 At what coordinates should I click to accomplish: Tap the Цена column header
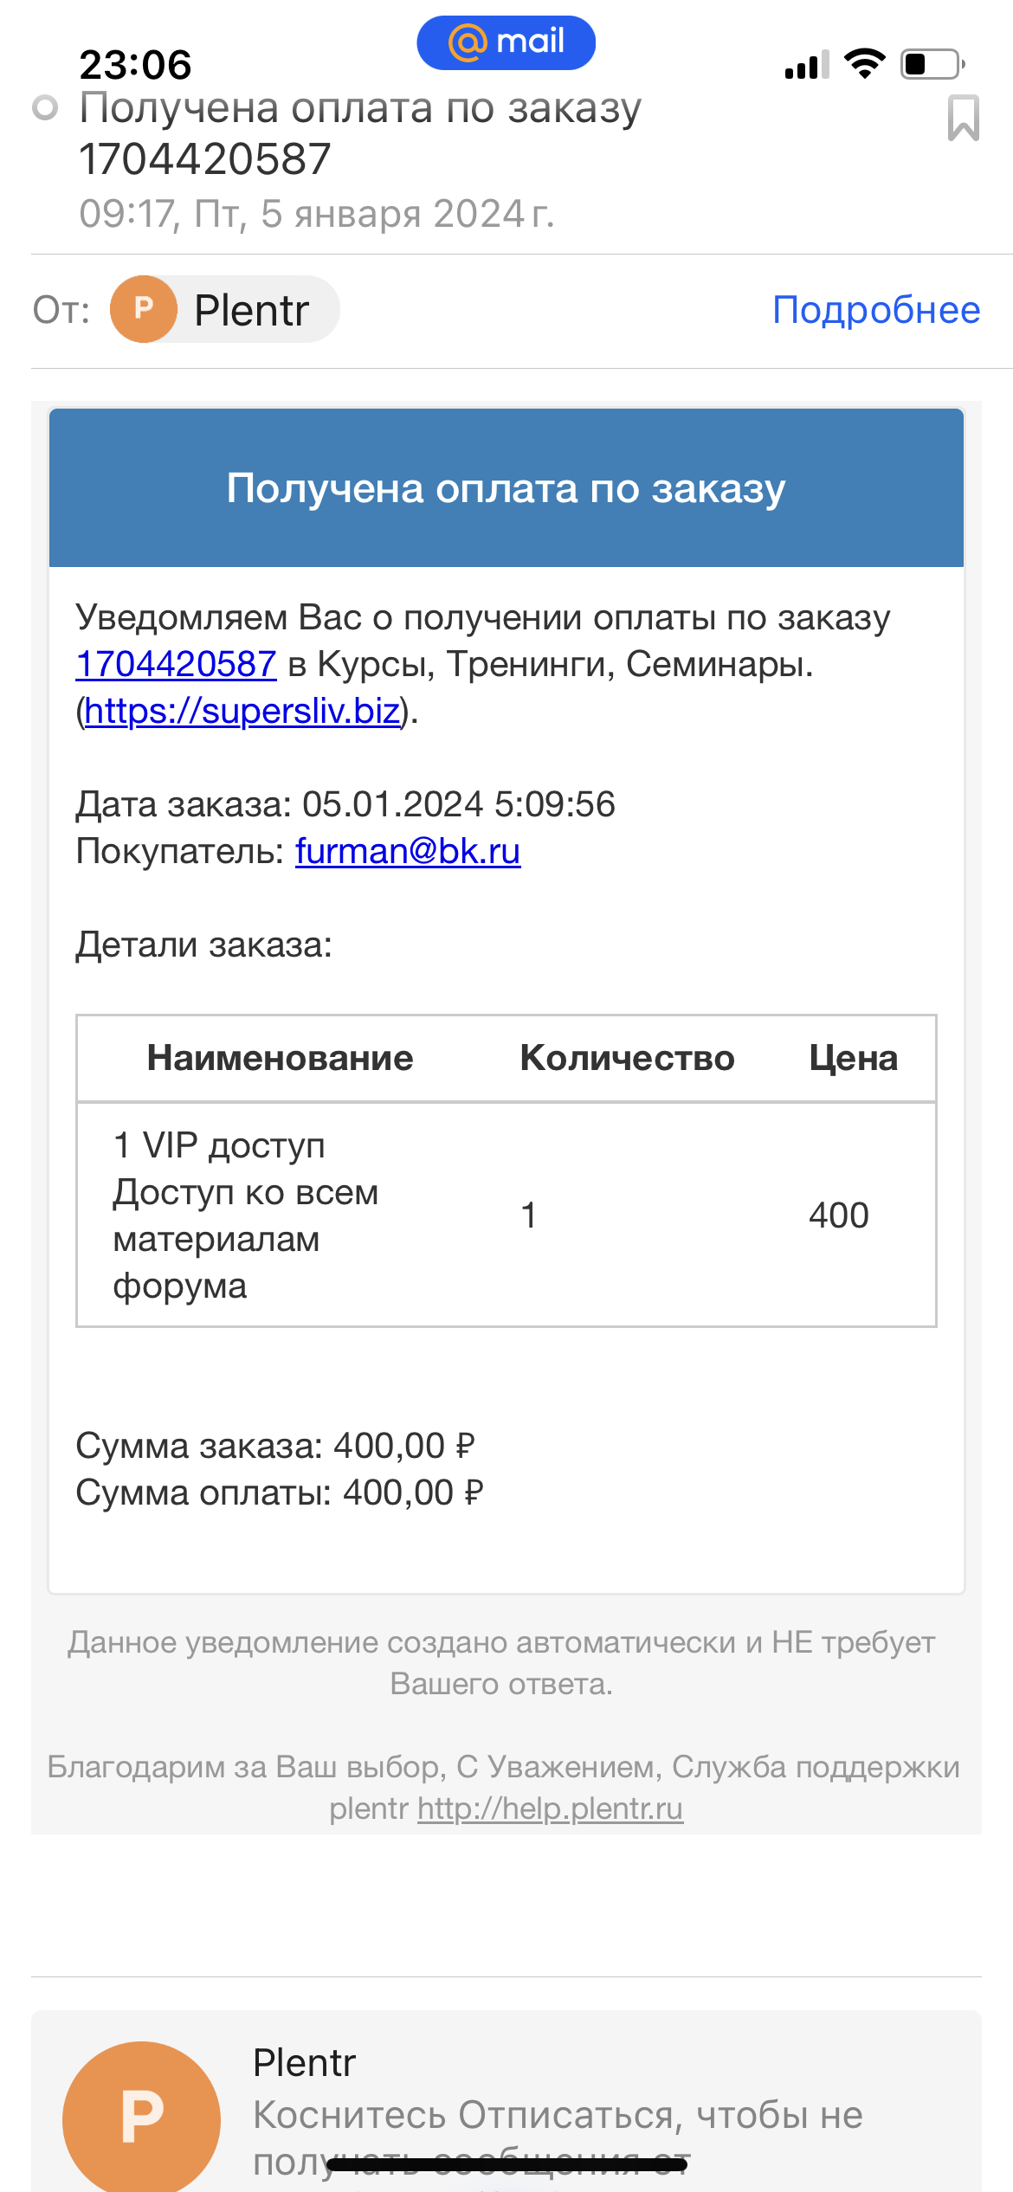854,1058
